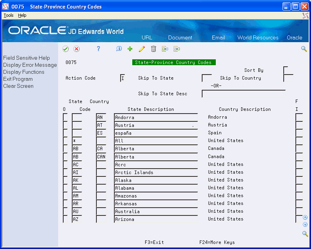This screenshot has width=311, height=249.
Task: Click the Arizona description field
Action: (156, 219)
